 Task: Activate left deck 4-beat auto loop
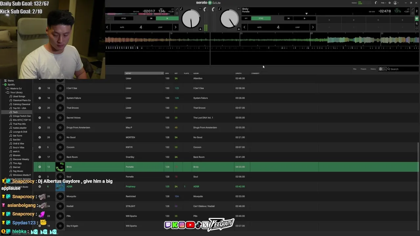pyautogui.click(x=141, y=27)
